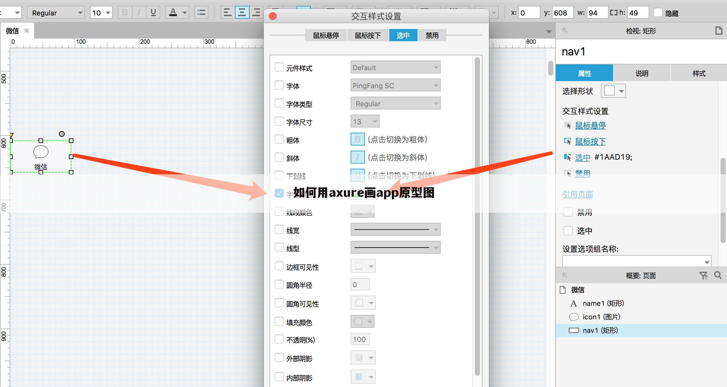Check the 粗体 checkbox
The height and width of the screenshot is (387, 727).
[x=279, y=139]
